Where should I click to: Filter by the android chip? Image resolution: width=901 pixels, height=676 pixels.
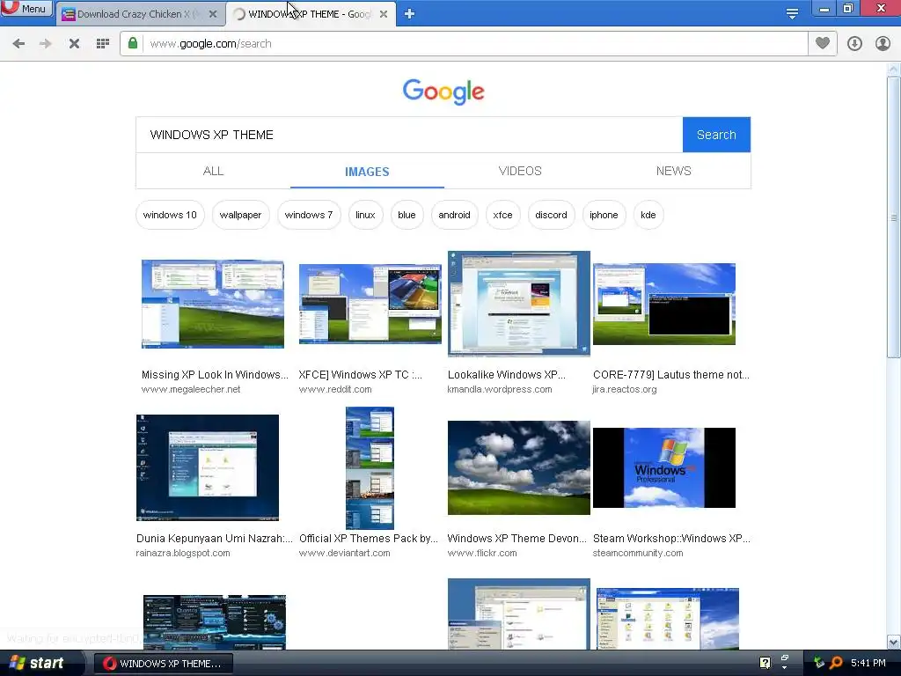(x=454, y=215)
